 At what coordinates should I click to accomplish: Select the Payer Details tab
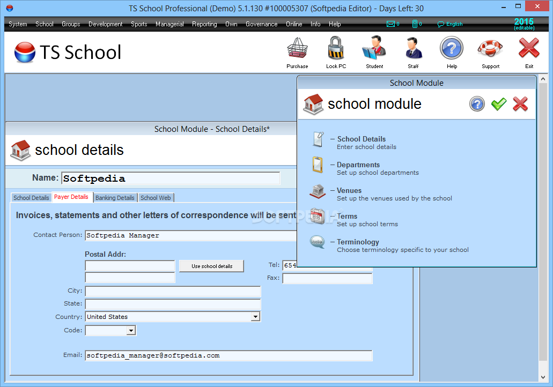pos(72,197)
